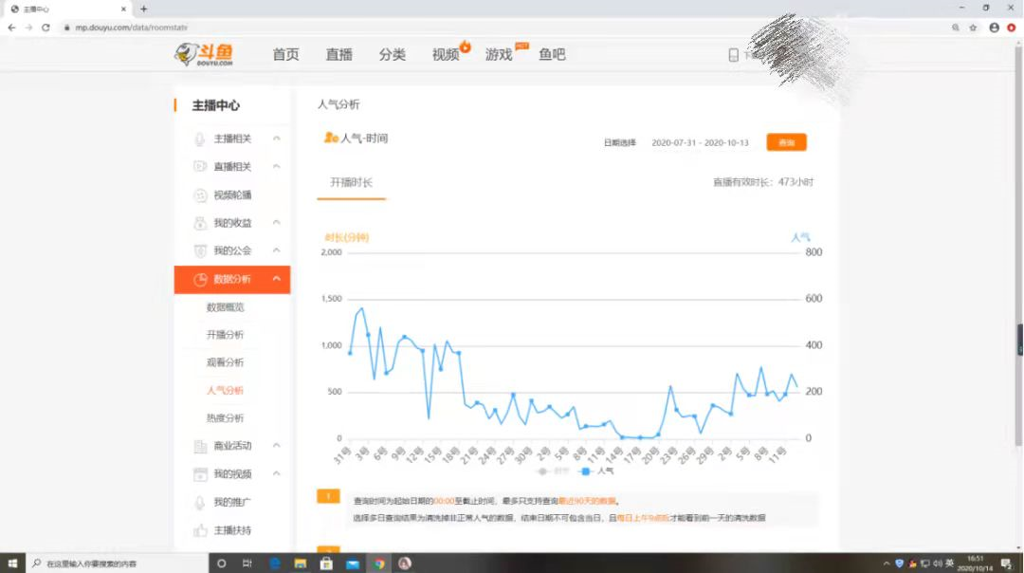
Task: Click the orange 查询 button
Action: pyautogui.click(x=786, y=141)
